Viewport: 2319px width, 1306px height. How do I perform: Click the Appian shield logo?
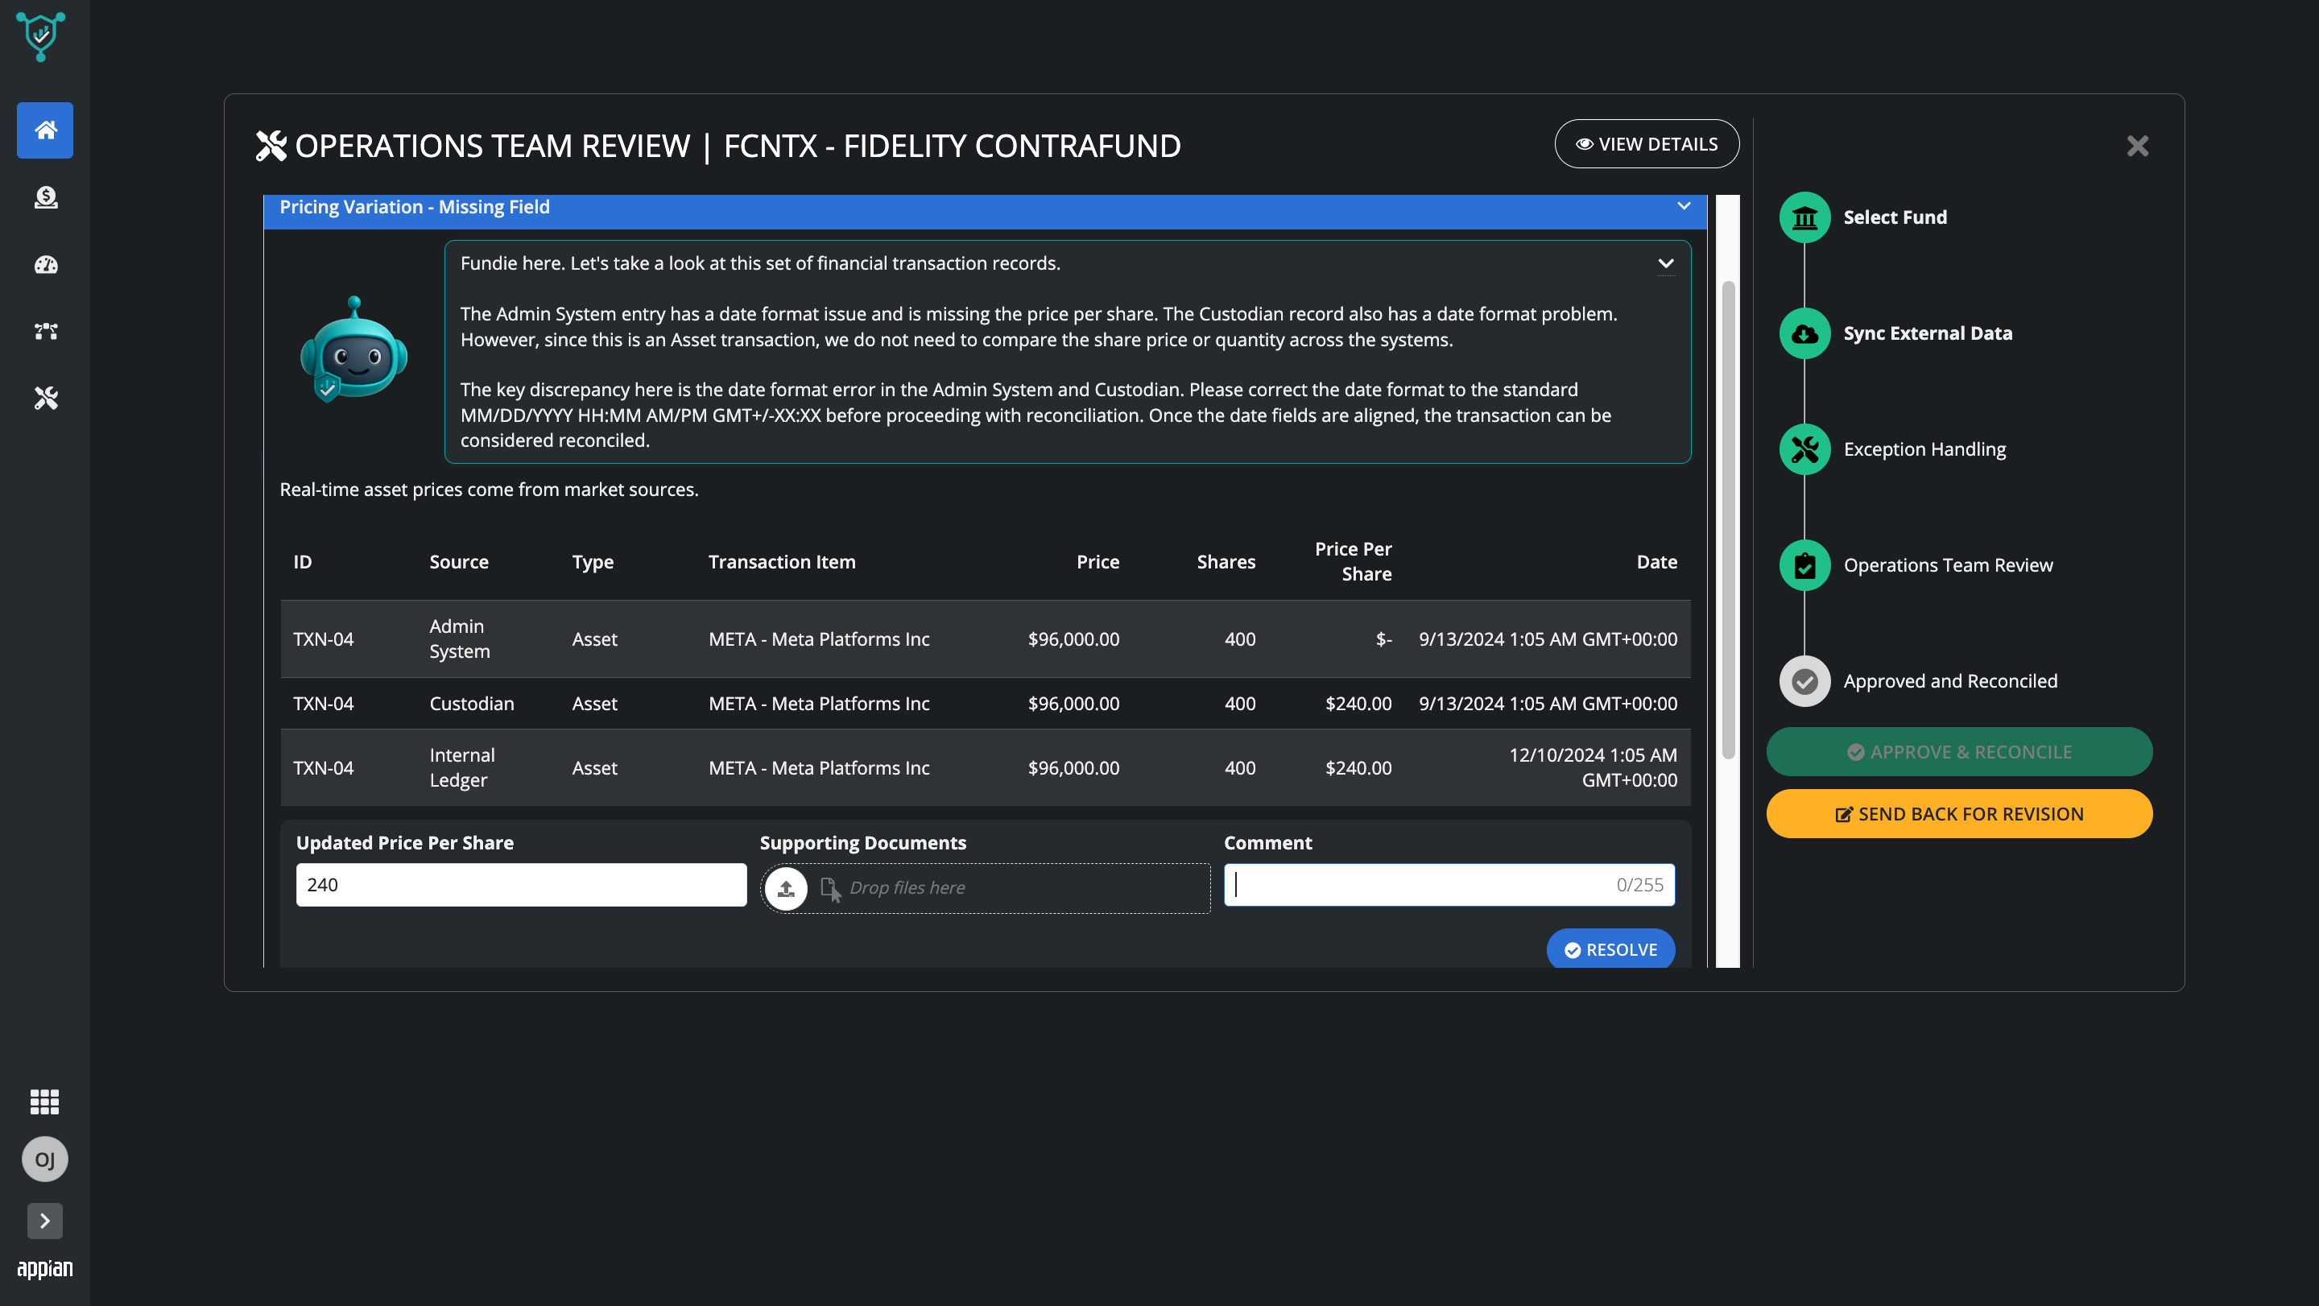[40, 36]
